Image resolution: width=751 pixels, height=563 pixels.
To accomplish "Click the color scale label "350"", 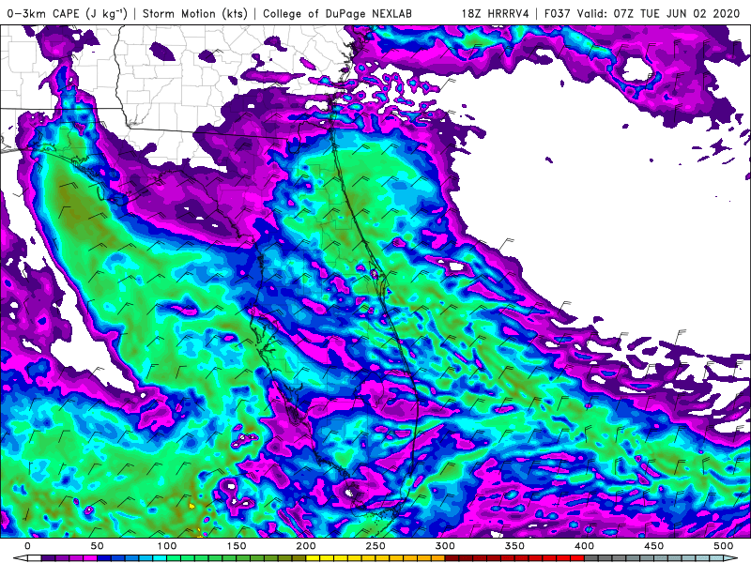I will [x=514, y=546].
